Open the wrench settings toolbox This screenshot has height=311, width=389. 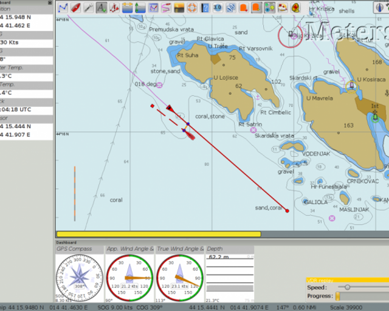pos(89,8)
